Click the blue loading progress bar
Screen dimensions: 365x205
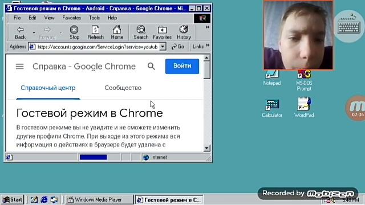pyautogui.click(x=93, y=157)
